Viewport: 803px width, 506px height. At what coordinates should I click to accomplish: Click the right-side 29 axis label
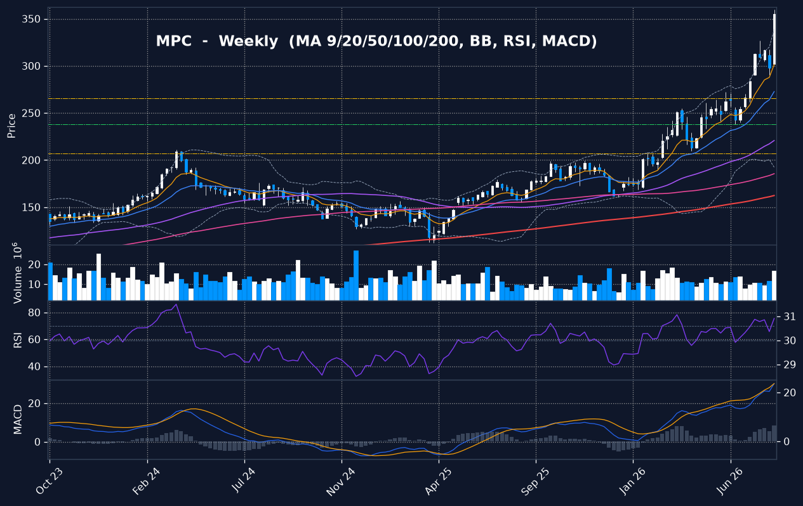pos(789,365)
